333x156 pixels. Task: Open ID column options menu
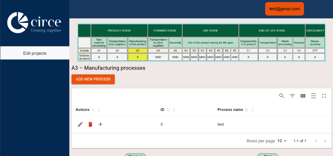174,110
